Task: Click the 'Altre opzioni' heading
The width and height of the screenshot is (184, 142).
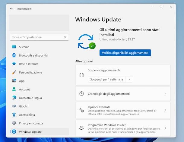Action: (84, 61)
